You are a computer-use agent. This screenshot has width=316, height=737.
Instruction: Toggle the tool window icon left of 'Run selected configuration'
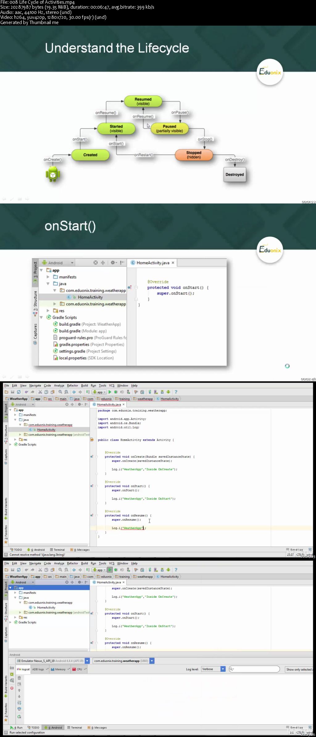[6, 732]
